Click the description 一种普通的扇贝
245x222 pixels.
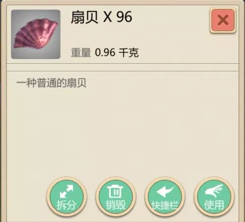[51, 83]
